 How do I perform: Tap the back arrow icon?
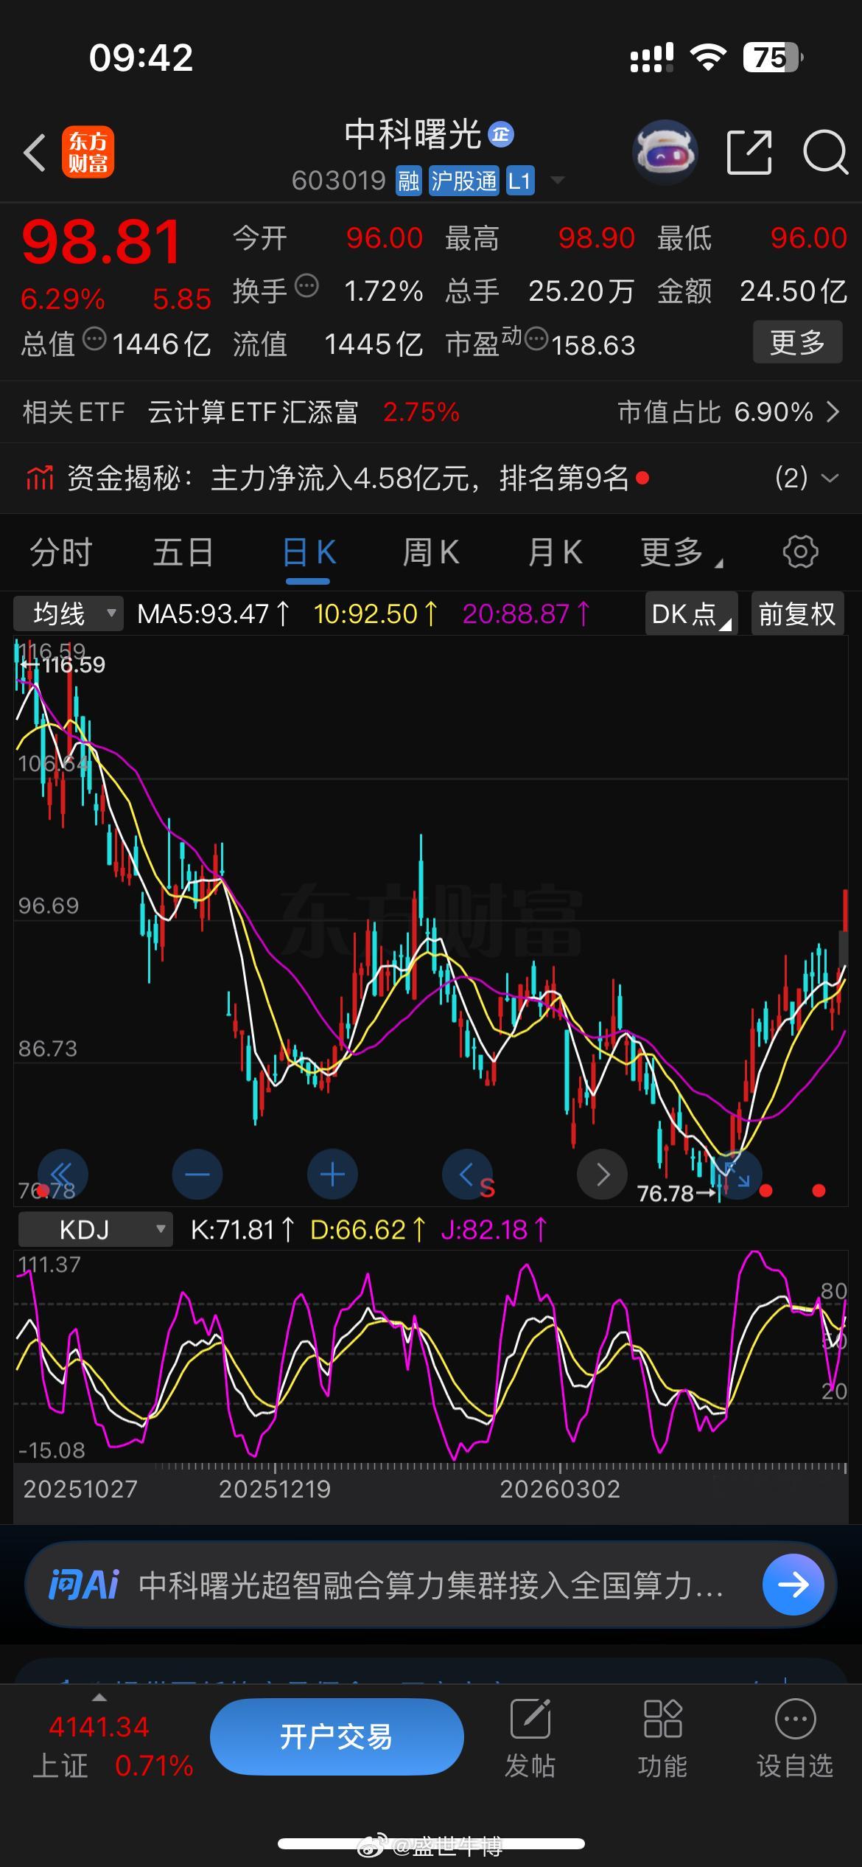[35, 153]
